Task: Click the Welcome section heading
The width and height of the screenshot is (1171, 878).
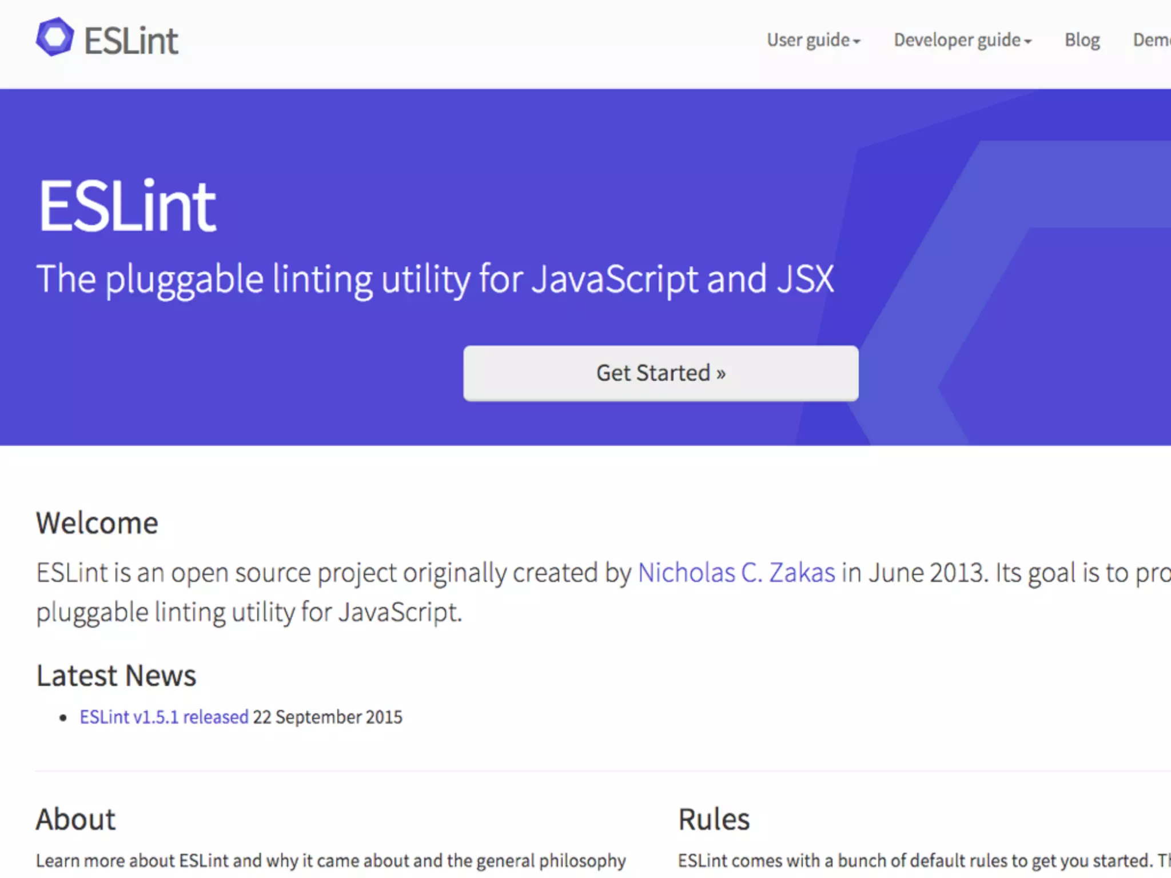Action: tap(97, 523)
